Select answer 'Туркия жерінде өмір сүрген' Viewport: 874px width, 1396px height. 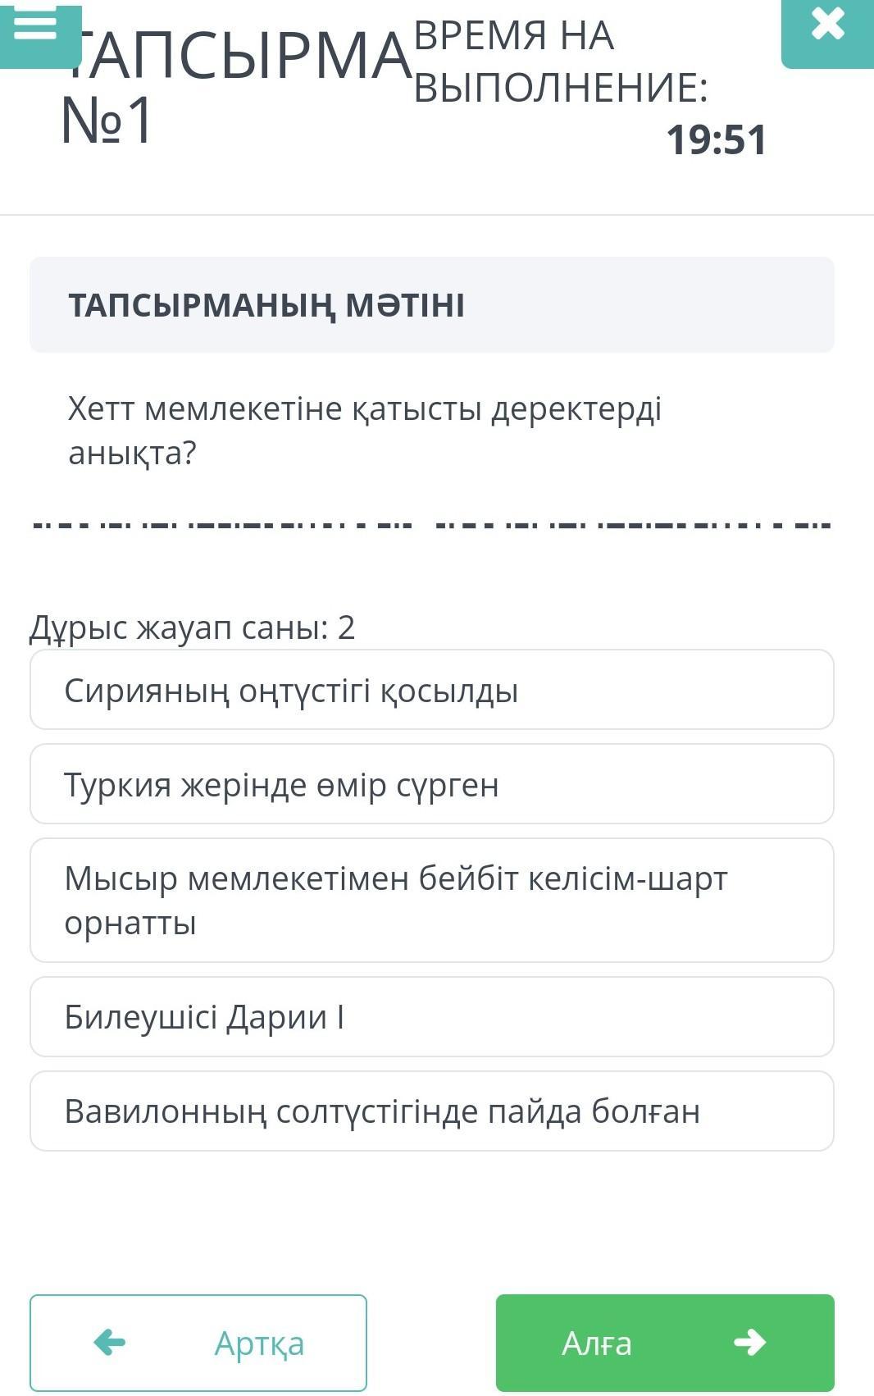click(x=431, y=784)
